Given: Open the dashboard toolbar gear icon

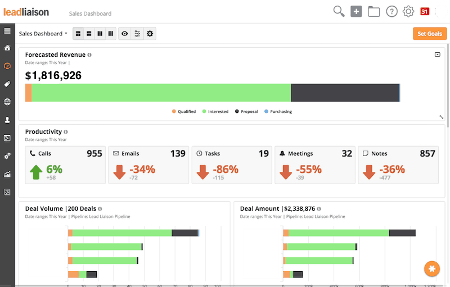Looking at the screenshot, I should pyautogui.click(x=150, y=34).
